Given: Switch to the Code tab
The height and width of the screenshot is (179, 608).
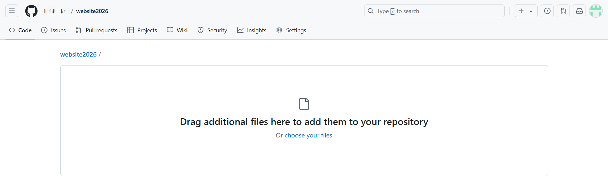Looking at the screenshot, I should click(x=20, y=30).
